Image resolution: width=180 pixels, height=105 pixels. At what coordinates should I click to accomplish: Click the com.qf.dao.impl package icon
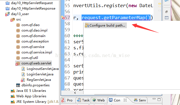click(18, 30)
